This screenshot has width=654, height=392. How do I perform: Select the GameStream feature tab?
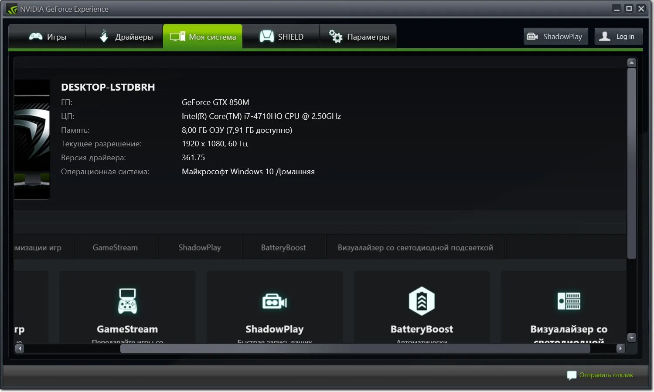(x=115, y=247)
